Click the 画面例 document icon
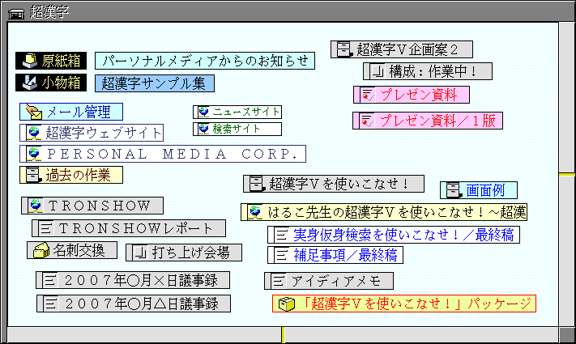Image resolution: width=576 pixels, height=344 pixels. (453, 190)
